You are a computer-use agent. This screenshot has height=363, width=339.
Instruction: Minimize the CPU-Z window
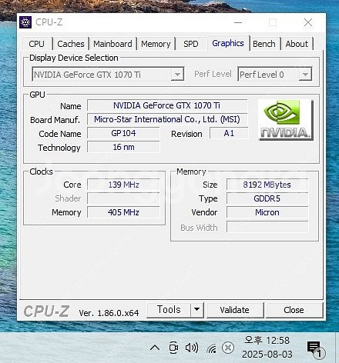[238, 22]
